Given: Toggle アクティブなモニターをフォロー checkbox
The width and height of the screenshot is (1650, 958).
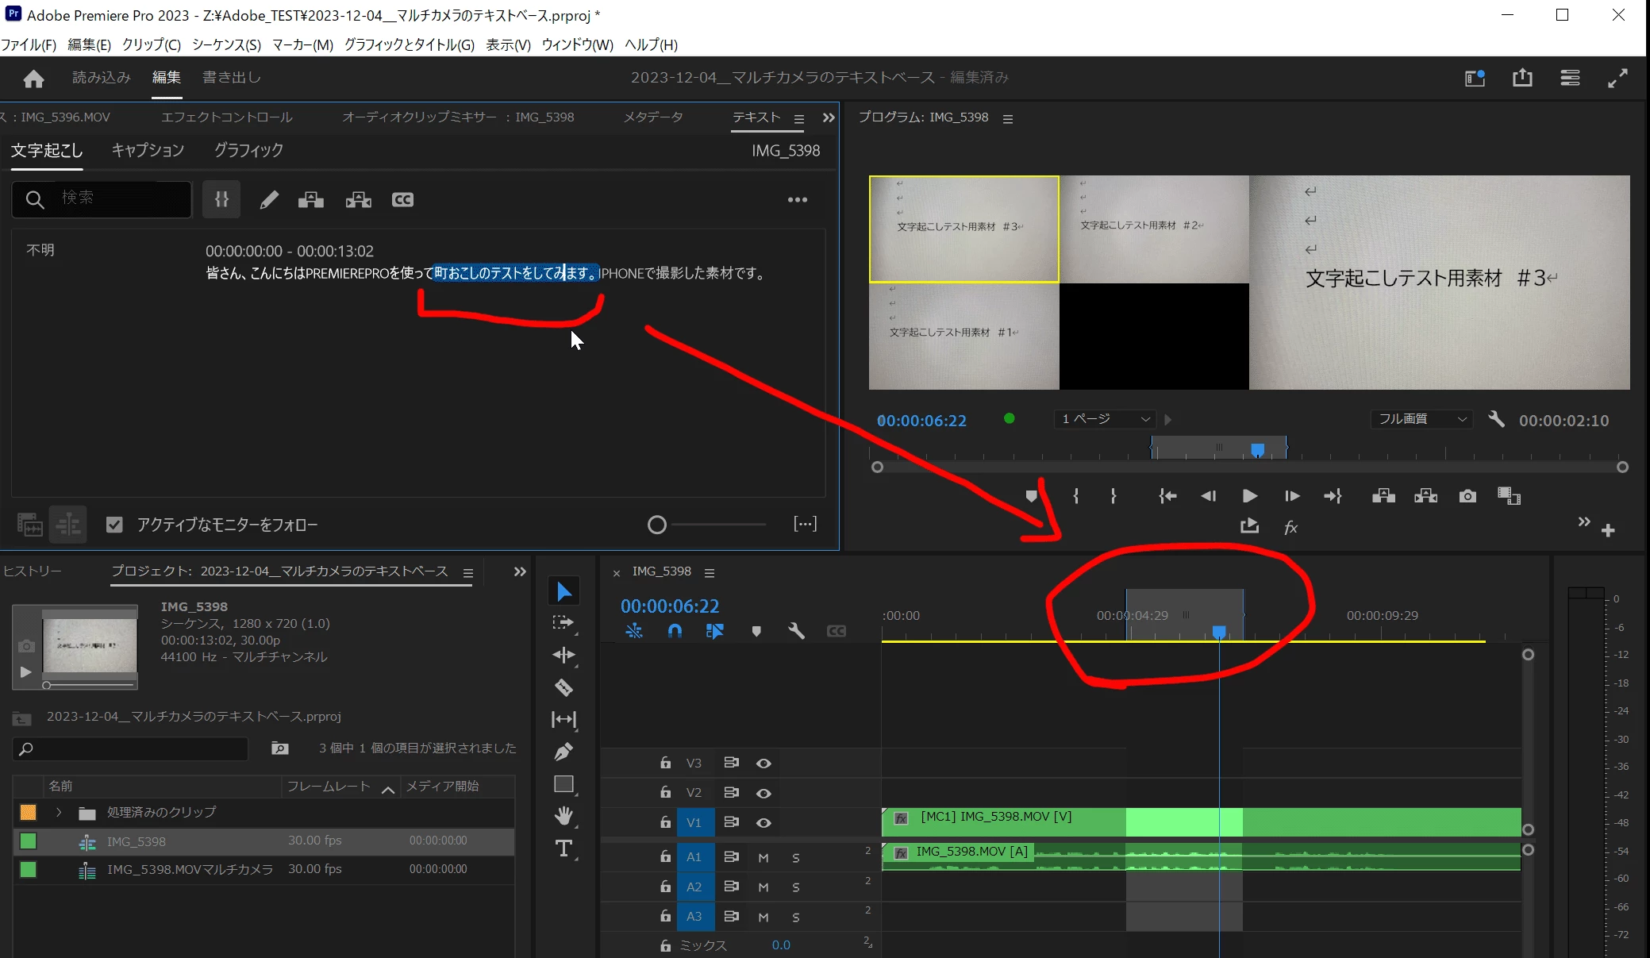Looking at the screenshot, I should [114, 525].
